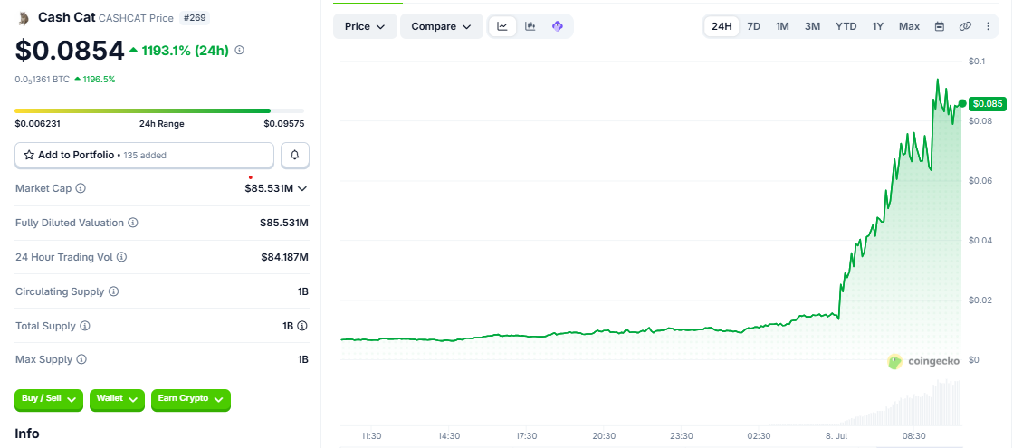Switch to line chart view icon
1013x448 pixels.
502,26
